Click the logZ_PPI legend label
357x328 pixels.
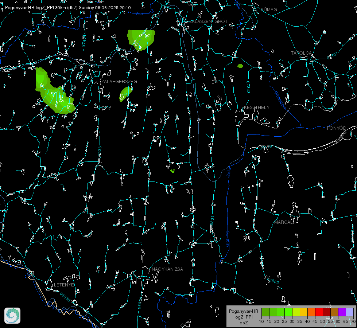tap(243, 317)
